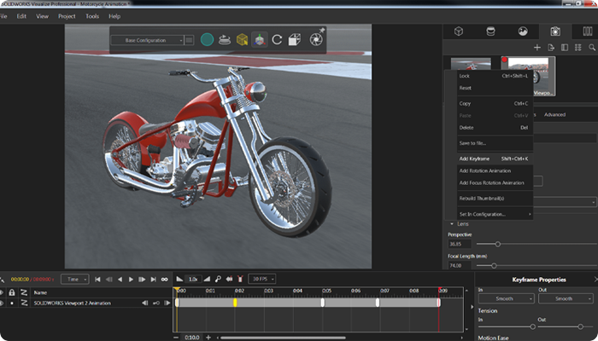This screenshot has height=341, width=598.
Task: Select the yellow keyframe on timeline
Action: point(235,303)
